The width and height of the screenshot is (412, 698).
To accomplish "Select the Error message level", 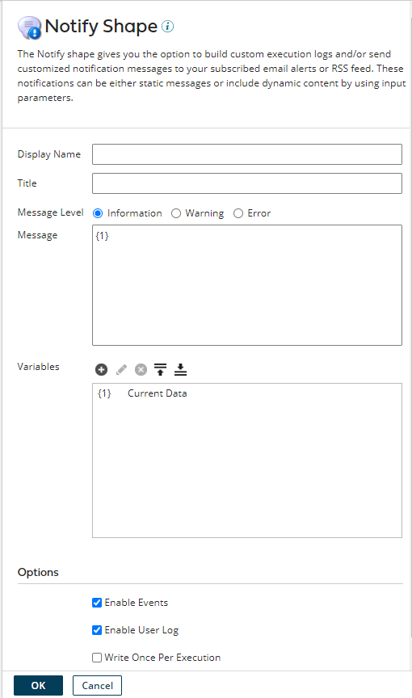I will (238, 213).
